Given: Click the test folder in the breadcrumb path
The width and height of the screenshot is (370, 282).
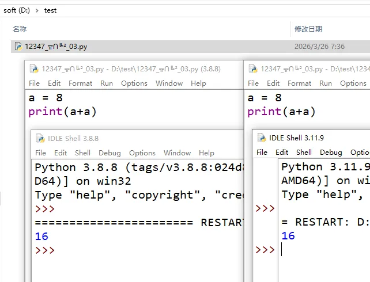Looking at the screenshot, I should pos(51,10).
